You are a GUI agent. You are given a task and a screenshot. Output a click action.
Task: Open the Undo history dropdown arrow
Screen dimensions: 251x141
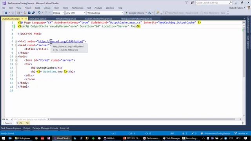42,13
